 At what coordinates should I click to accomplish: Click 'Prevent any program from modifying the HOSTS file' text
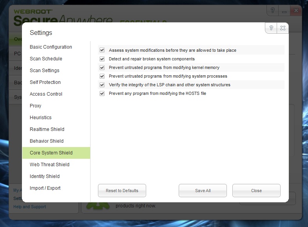click(x=158, y=93)
